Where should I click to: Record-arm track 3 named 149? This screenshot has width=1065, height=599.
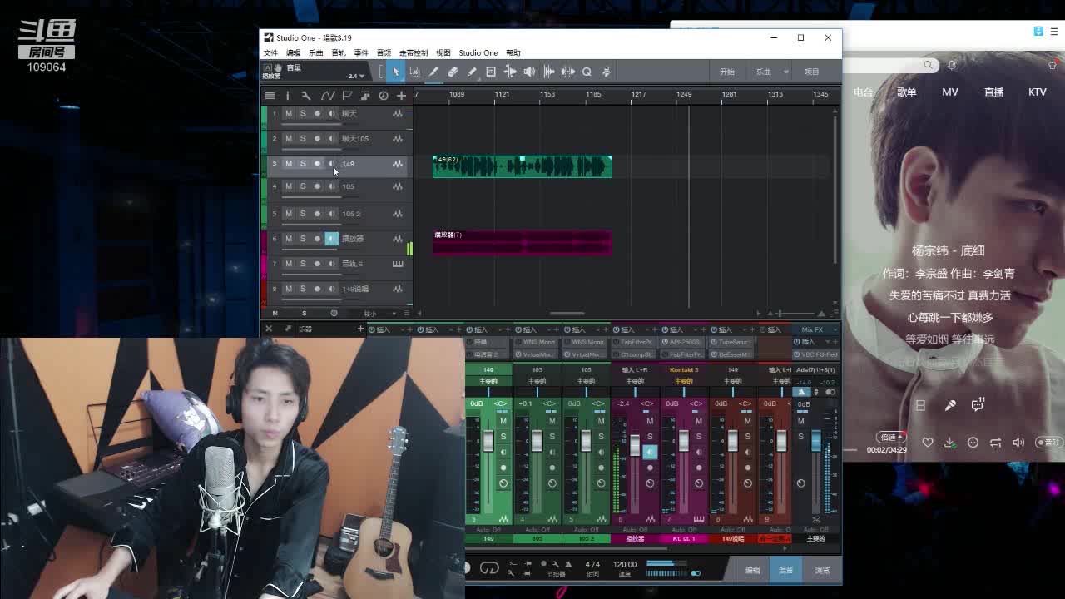(x=317, y=164)
